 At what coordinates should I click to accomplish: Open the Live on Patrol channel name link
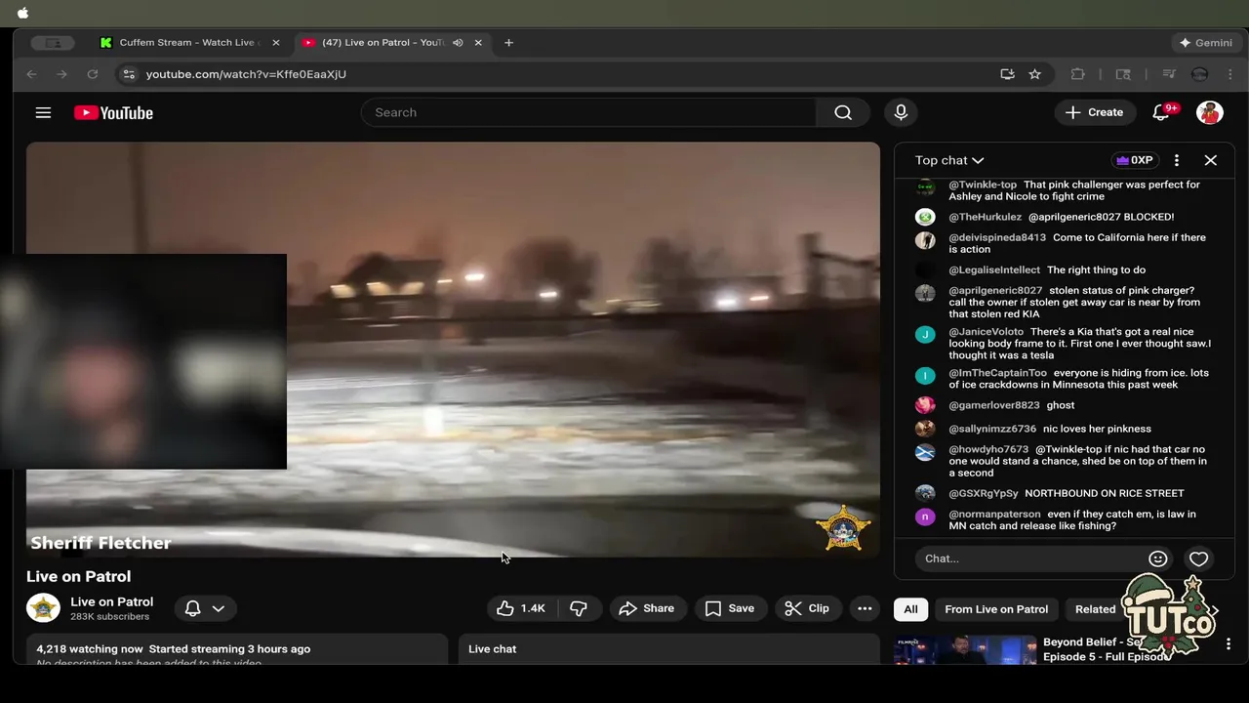pos(111,601)
